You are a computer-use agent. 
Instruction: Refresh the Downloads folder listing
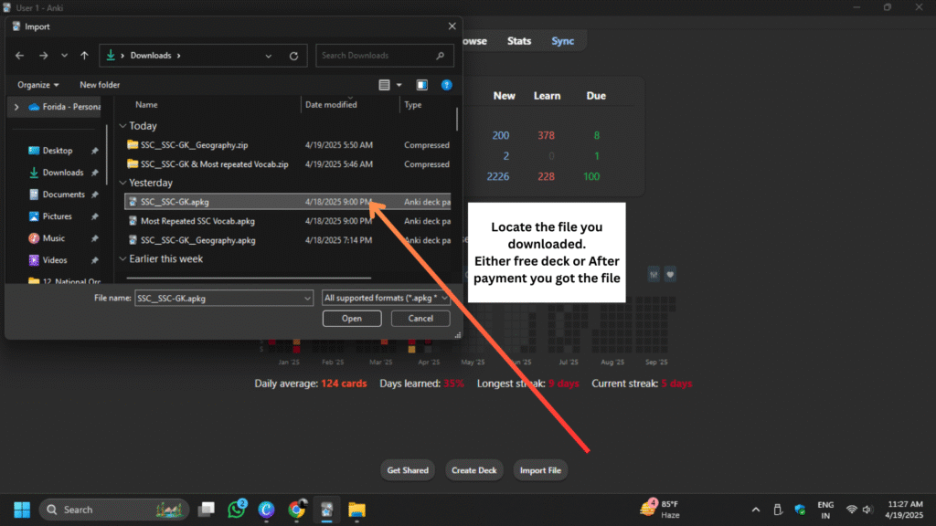click(x=293, y=56)
